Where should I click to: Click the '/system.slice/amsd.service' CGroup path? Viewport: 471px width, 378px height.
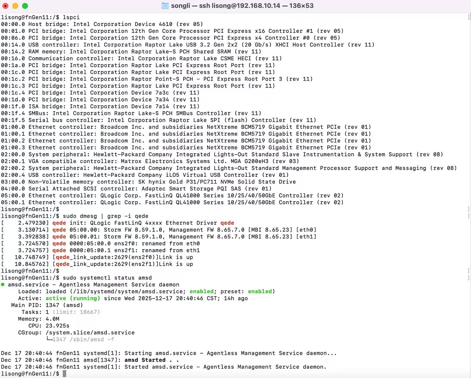point(90,333)
